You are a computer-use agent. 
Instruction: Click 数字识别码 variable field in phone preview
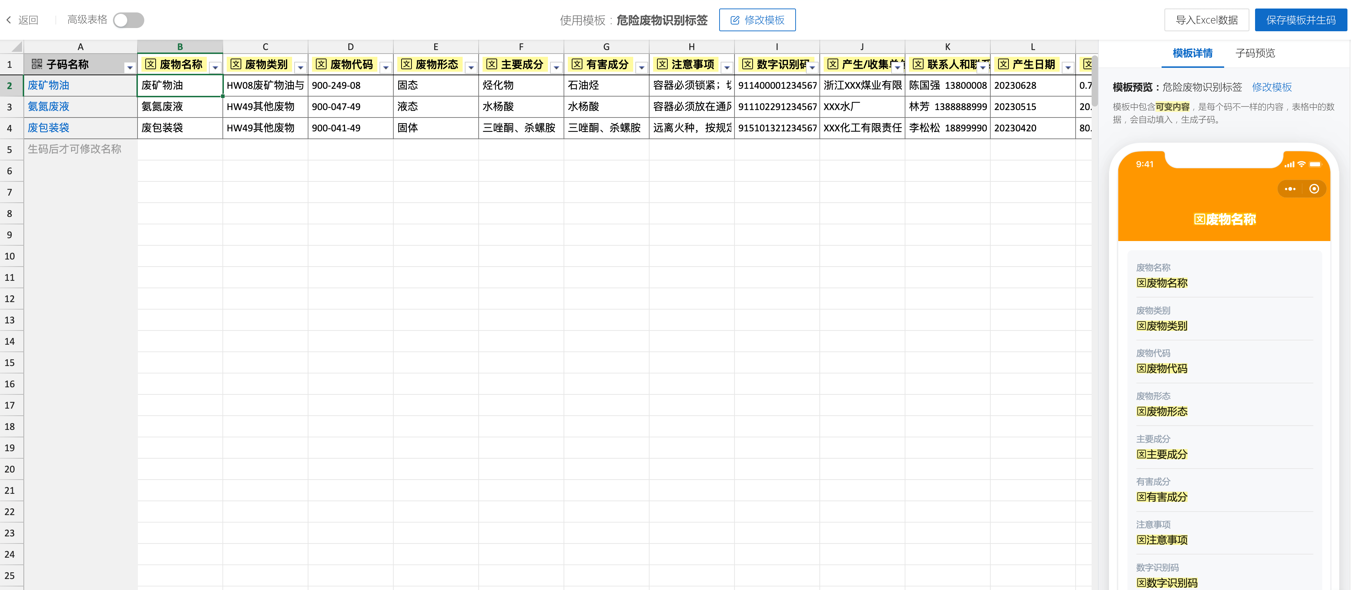[x=1167, y=583]
